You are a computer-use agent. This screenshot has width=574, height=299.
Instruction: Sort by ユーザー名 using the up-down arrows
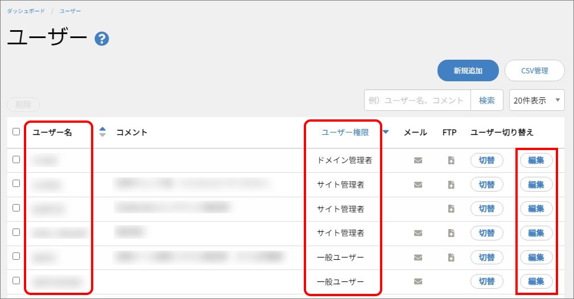[102, 132]
